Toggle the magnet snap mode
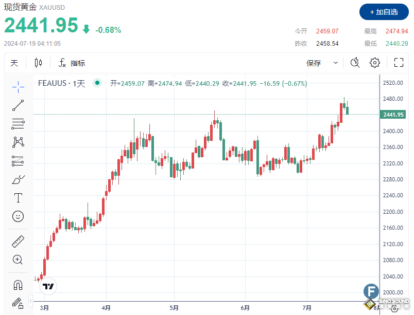 pos(18,285)
